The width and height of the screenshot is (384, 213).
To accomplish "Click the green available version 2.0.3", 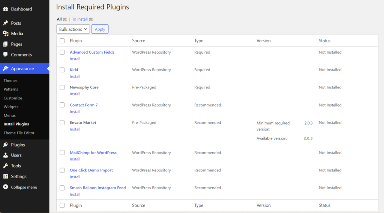I will pyautogui.click(x=308, y=138).
